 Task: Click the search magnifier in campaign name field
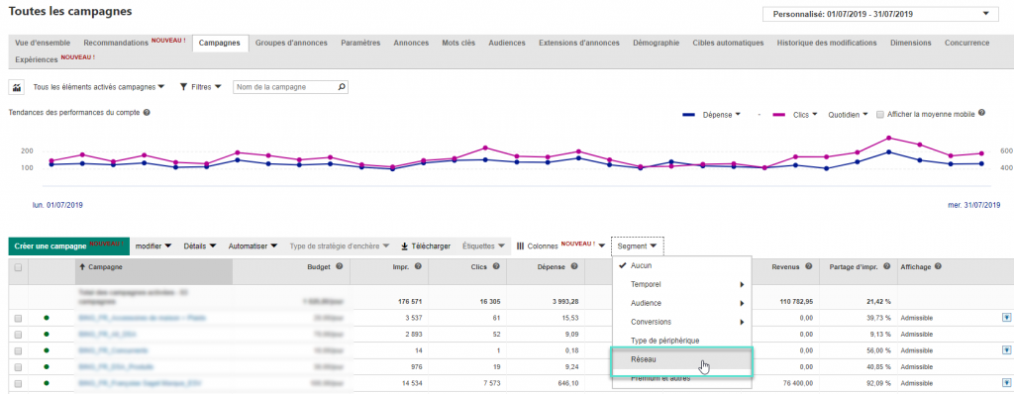click(x=342, y=87)
